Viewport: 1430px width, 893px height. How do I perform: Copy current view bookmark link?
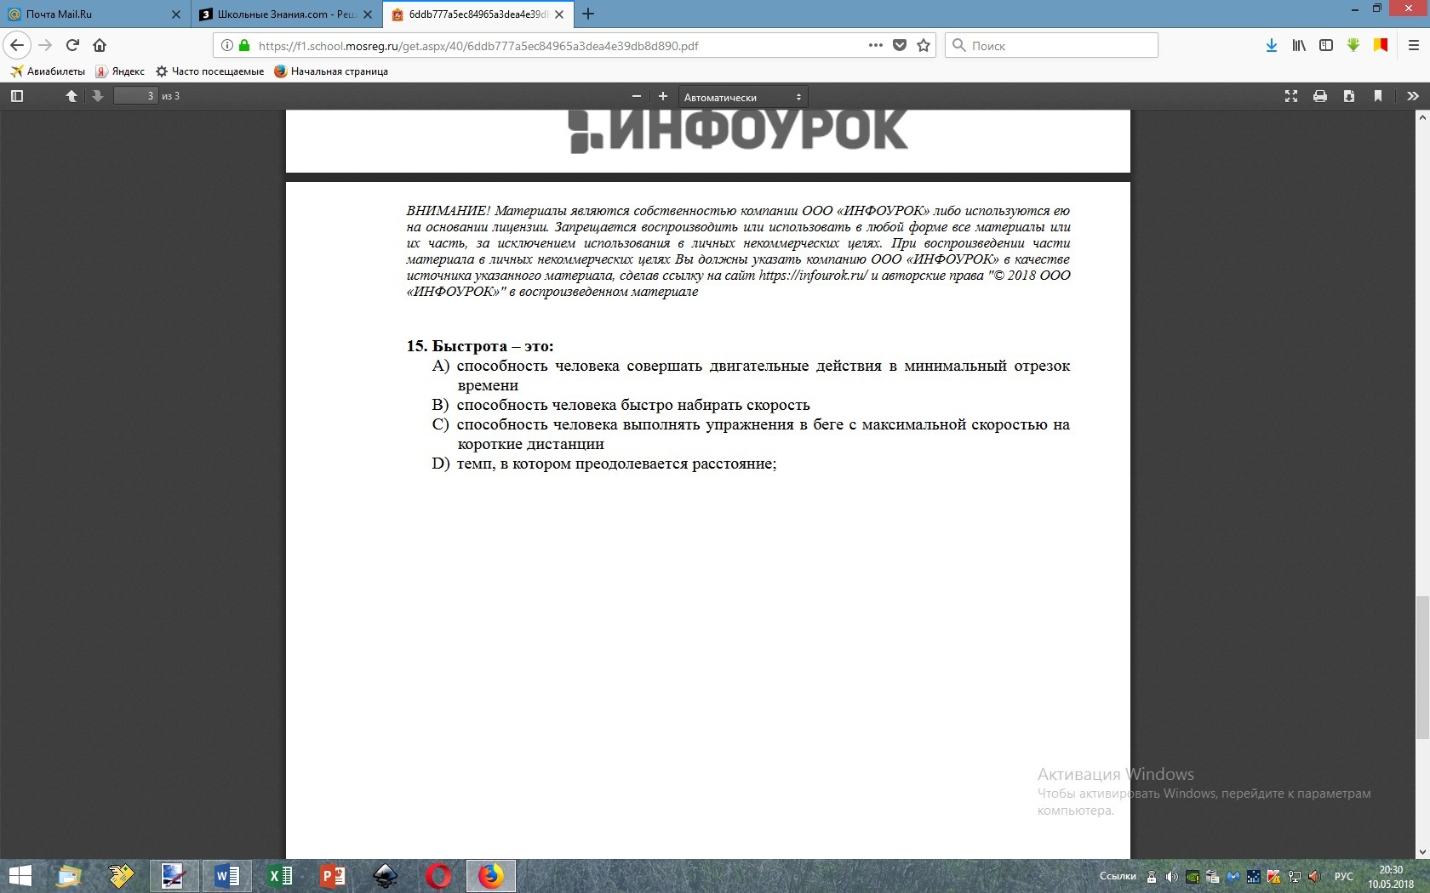pyautogui.click(x=1378, y=96)
